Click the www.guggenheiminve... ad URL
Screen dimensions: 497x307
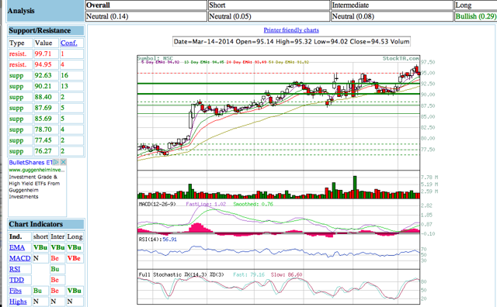[36, 170]
